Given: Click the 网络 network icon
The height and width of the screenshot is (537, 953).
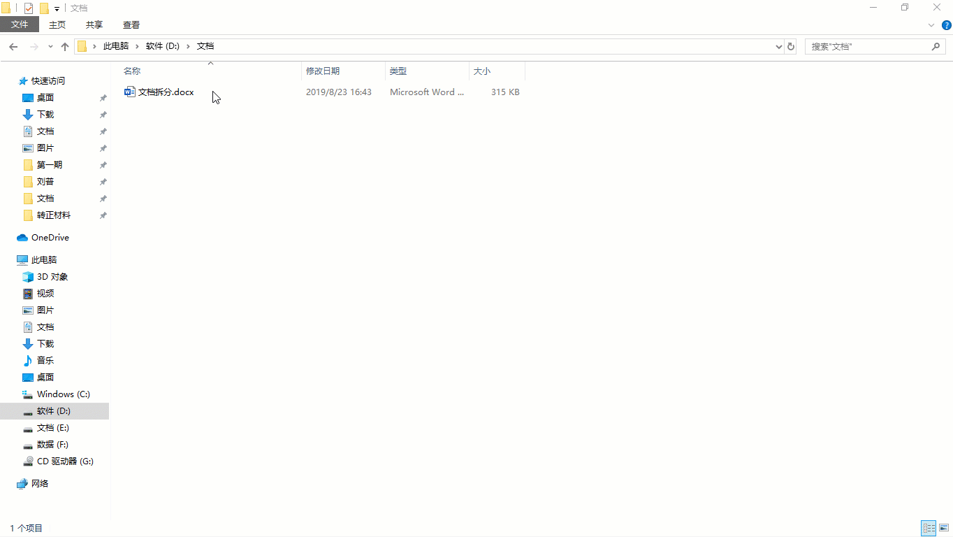Looking at the screenshot, I should click(x=22, y=484).
